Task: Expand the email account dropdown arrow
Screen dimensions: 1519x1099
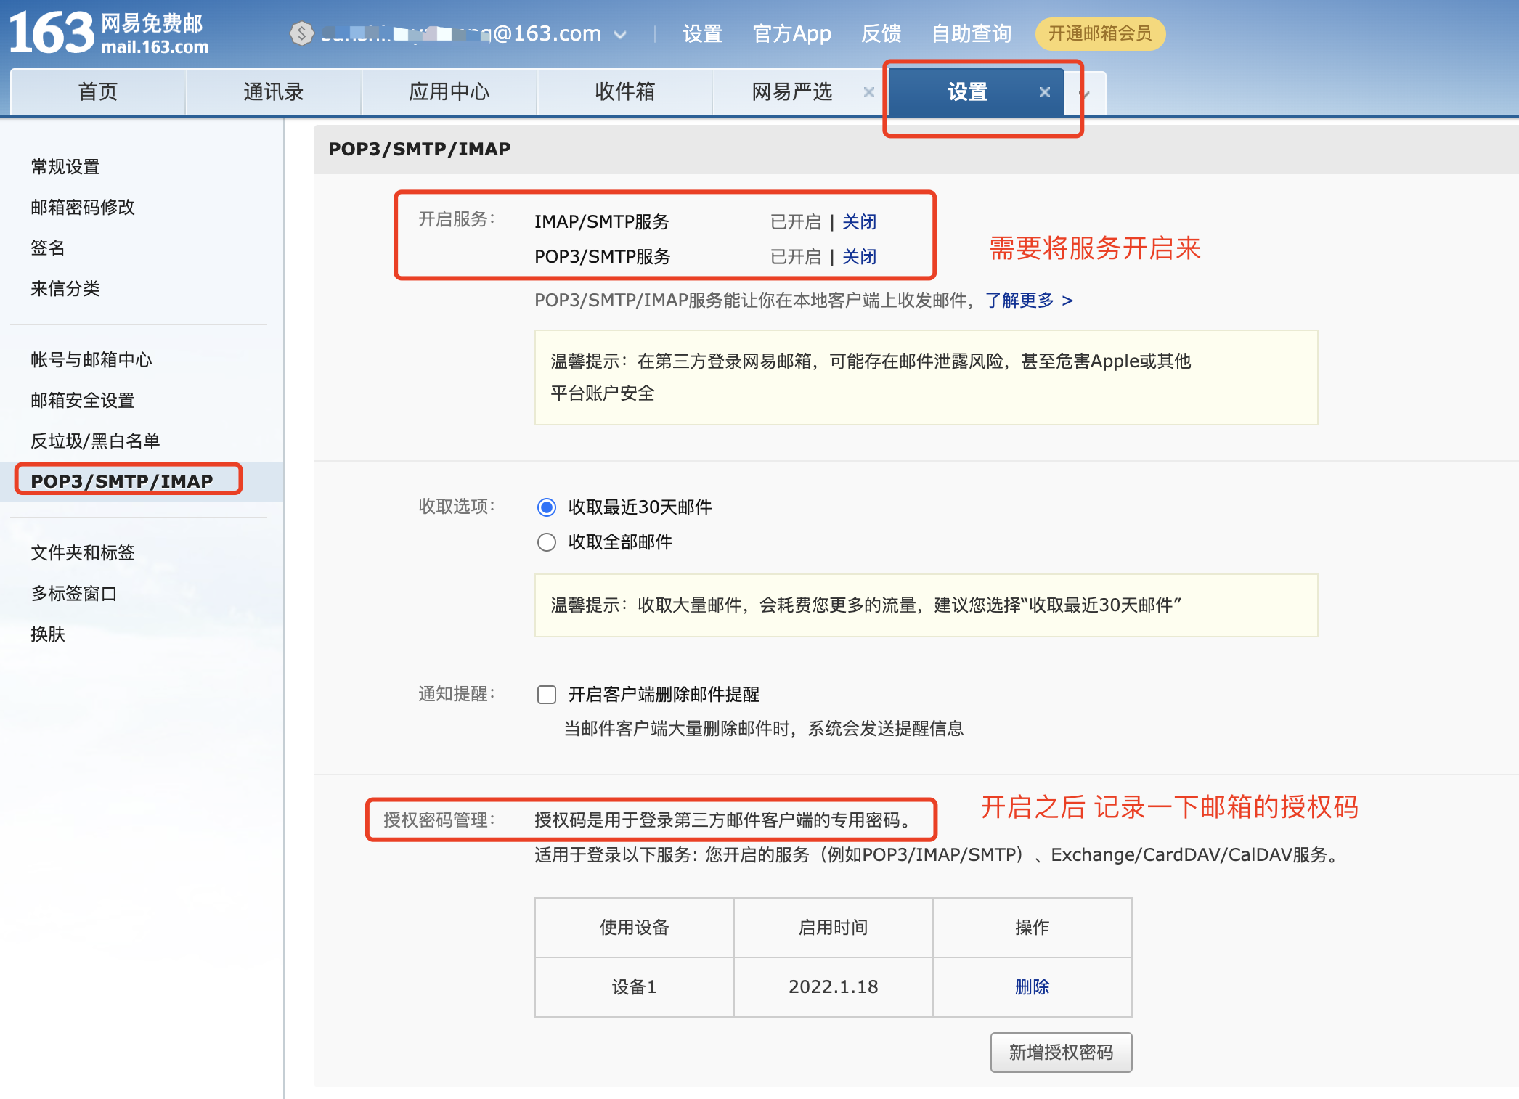Action: tap(620, 34)
